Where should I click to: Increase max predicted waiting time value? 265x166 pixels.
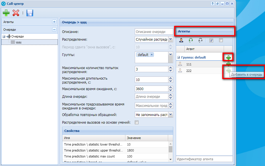click(171, 104)
